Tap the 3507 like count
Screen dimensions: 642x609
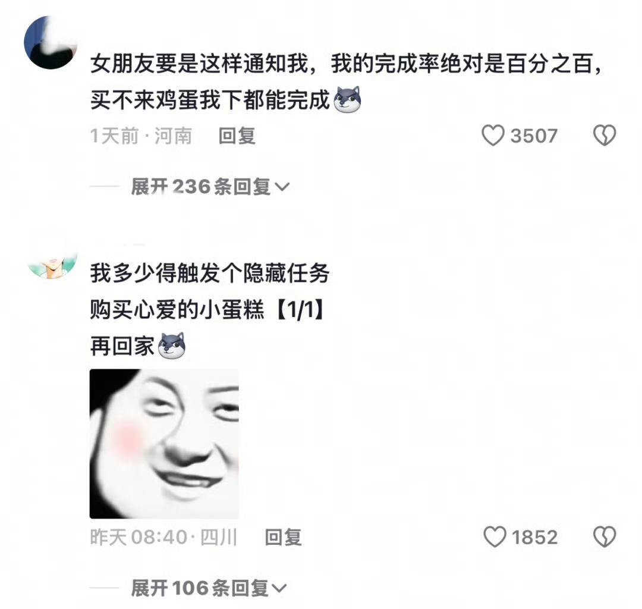pos(534,136)
